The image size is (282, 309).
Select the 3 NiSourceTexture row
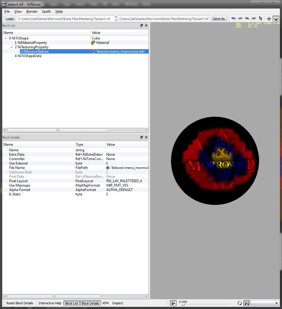click(x=75, y=51)
